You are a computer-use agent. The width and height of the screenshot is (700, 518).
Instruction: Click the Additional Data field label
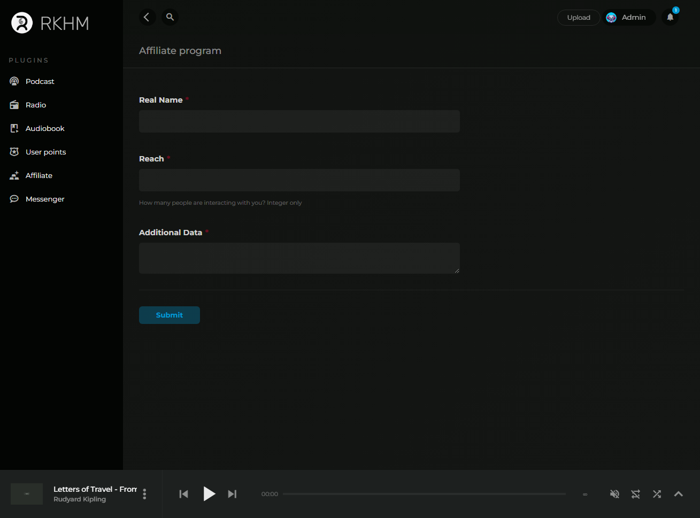click(171, 233)
